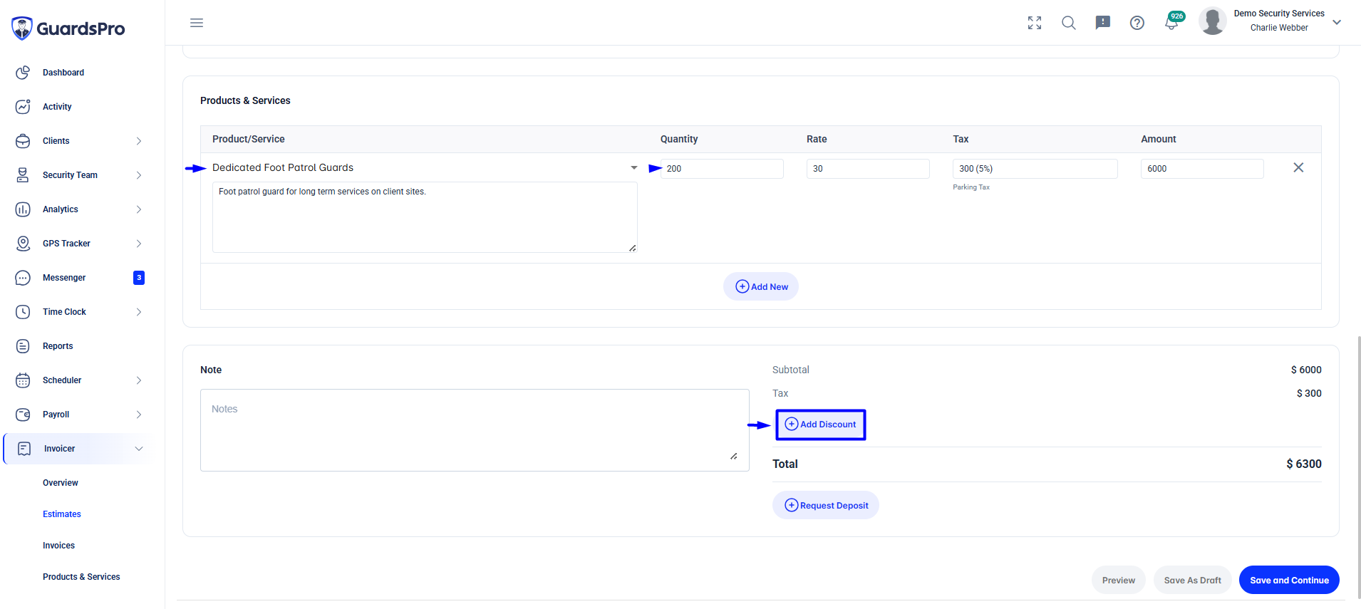1361x609 pixels.
Task: Click the GPS Tracker sidebar icon
Action: 23,244
